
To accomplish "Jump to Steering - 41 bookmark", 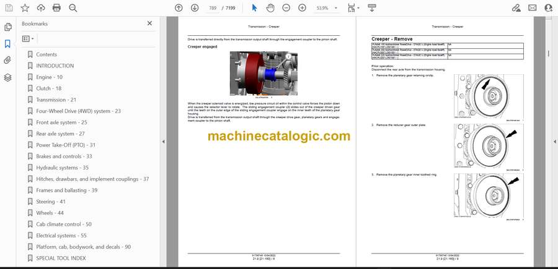I will coord(51,202).
